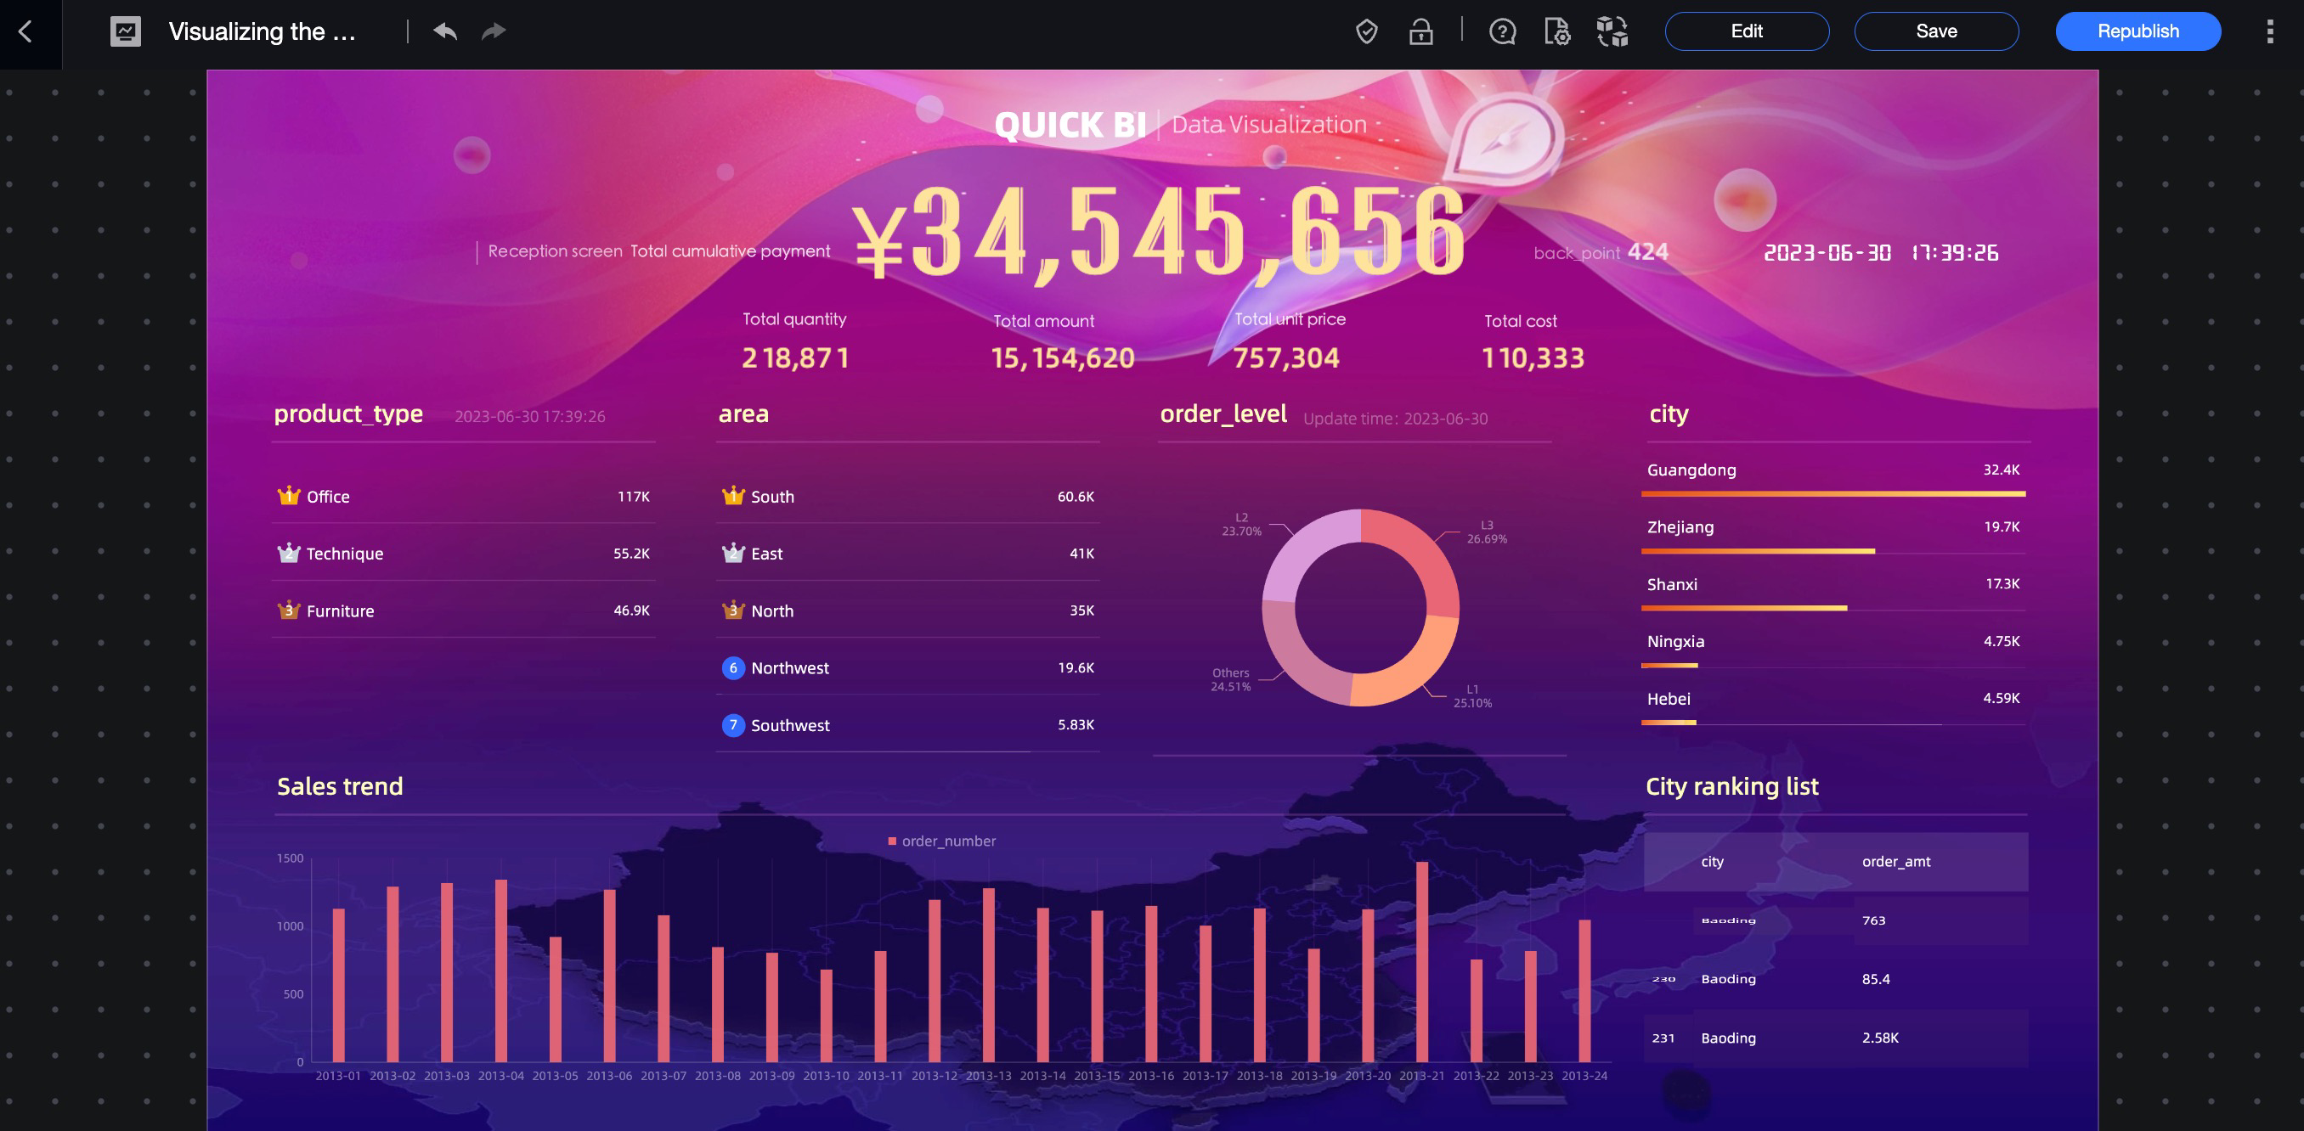Image resolution: width=2304 pixels, height=1131 pixels.
Task: Select the Guangdong progress bar
Action: tap(1832, 493)
